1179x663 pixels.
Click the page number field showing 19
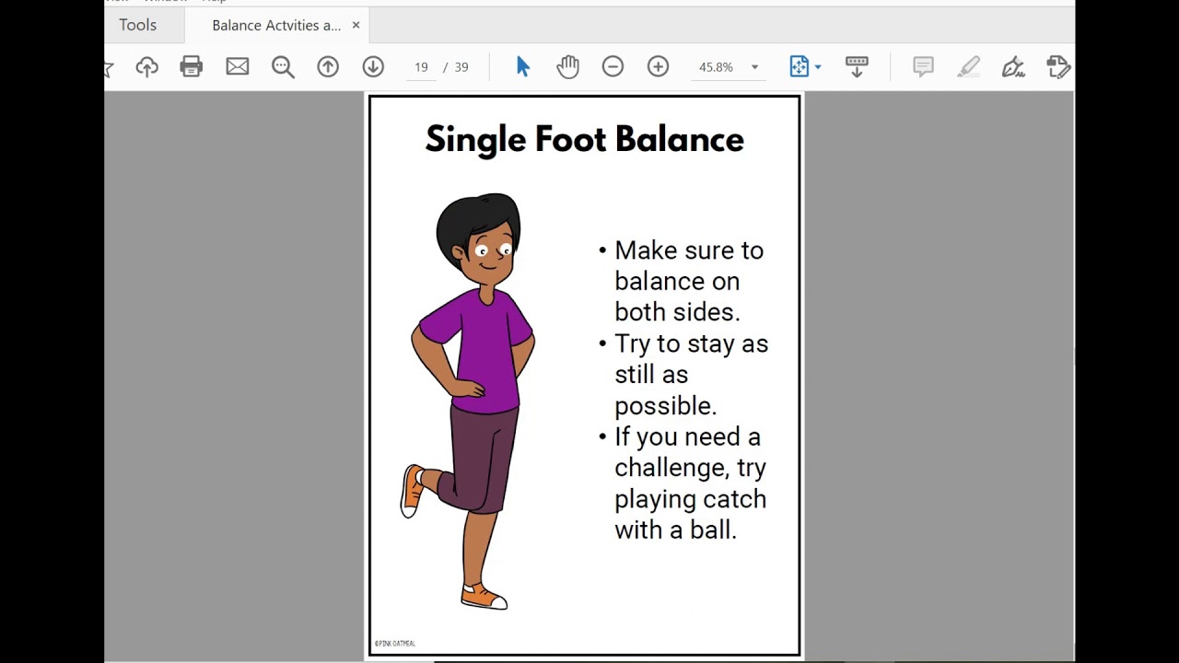[421, 67]
